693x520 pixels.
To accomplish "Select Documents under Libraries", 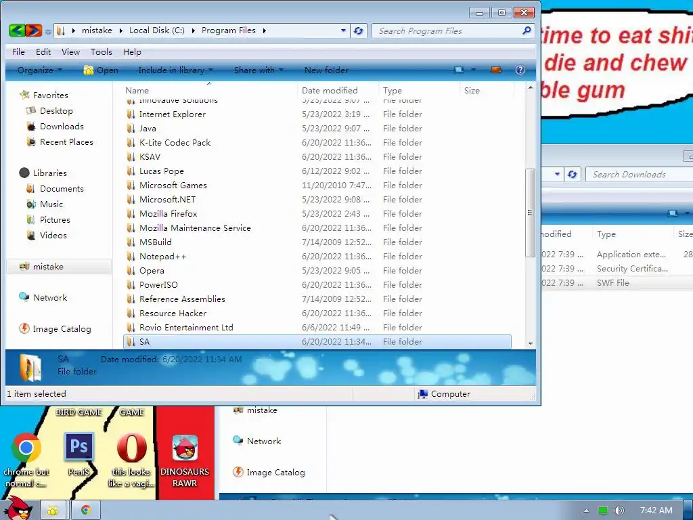I will [x=62, y=189].
